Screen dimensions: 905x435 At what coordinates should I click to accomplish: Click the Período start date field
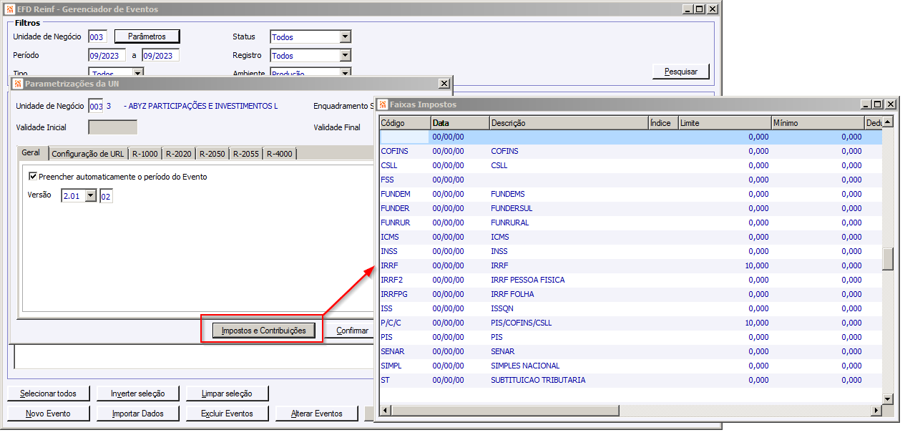coord(107,55)
